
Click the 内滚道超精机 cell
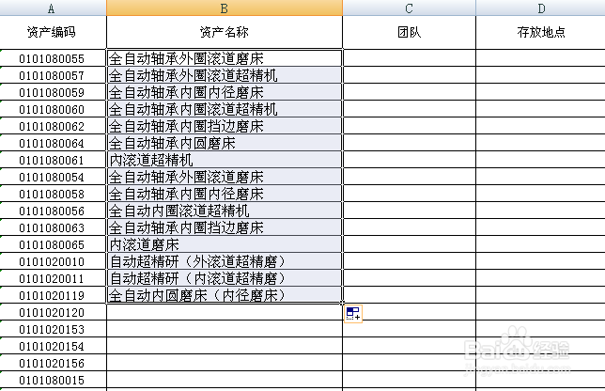tap(225, 160)
